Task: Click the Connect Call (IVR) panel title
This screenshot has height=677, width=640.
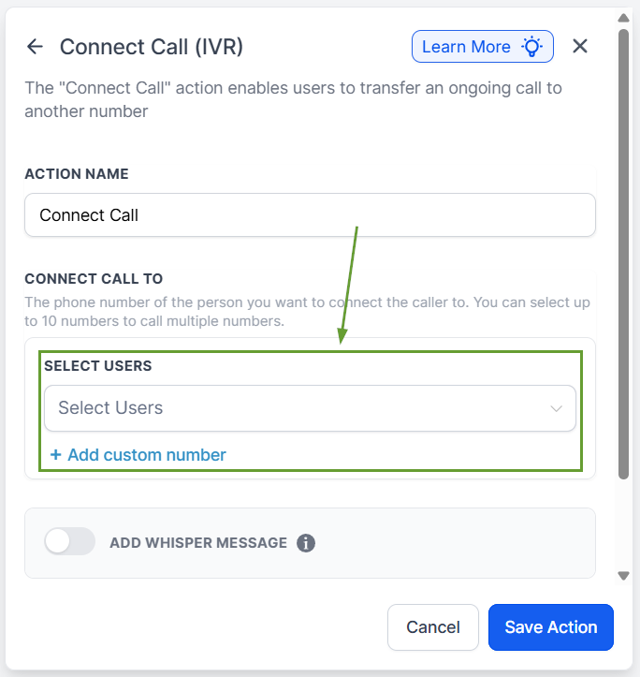Action: pos(152,47)
